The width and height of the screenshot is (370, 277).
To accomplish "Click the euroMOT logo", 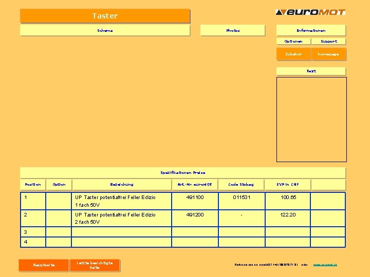I will coord(310,12).
